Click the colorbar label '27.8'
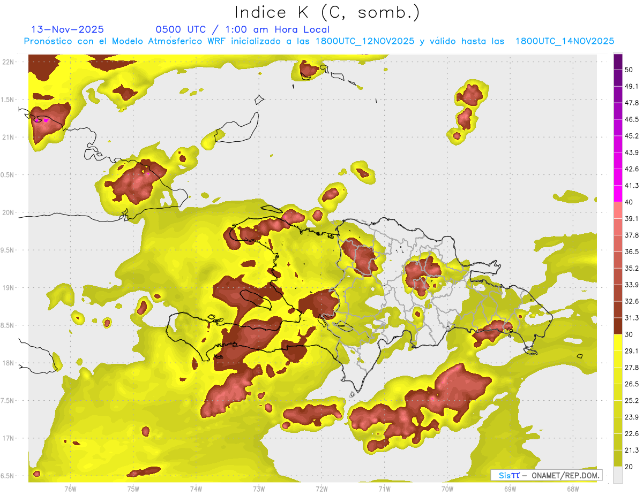The height and width of the screenshot is (496, 643). pyautogui.click(x=631, y=368)
